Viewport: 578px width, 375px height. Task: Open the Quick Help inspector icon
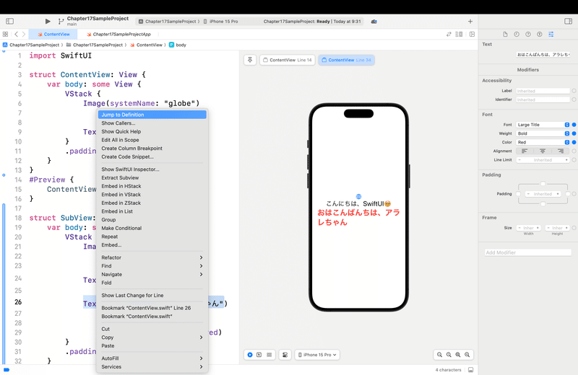(528, 34)
